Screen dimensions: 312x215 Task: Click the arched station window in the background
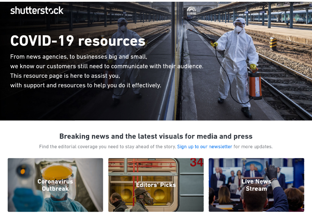(x=191, y=11)
